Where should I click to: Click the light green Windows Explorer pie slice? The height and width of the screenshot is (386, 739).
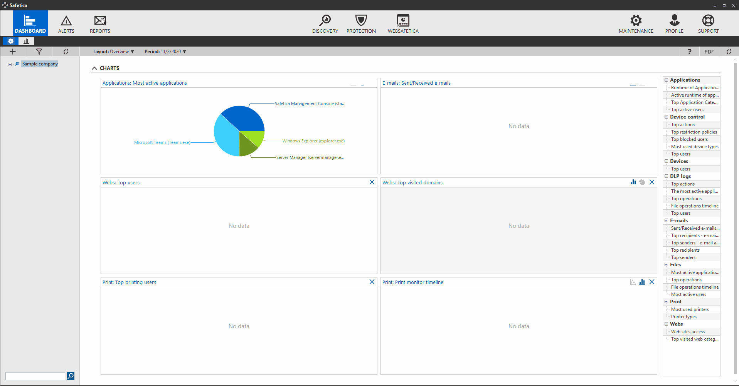click(x=254, y=137)
